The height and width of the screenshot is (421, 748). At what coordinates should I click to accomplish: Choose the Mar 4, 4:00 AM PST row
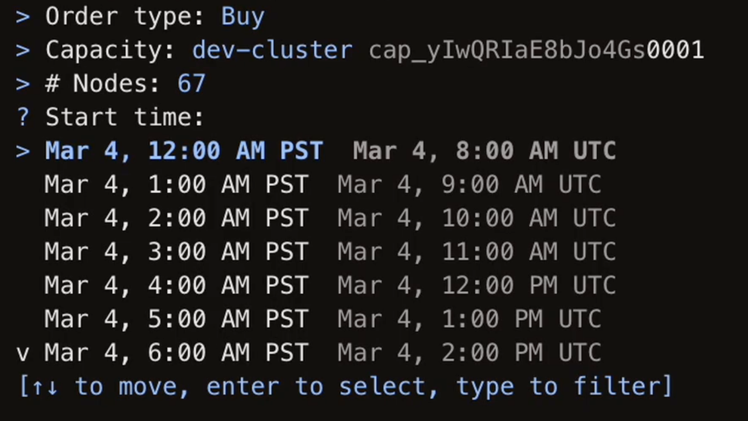[x=176, y=285]
